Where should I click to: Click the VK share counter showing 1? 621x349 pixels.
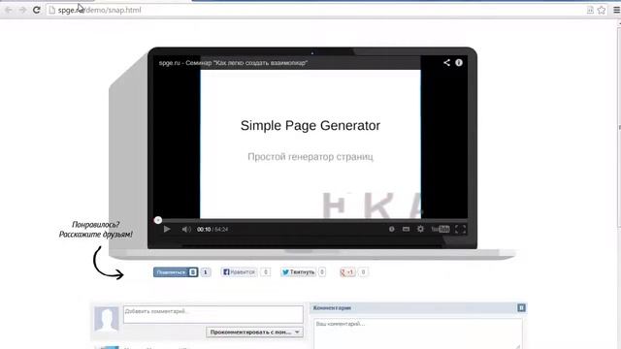tap(205, 272)
